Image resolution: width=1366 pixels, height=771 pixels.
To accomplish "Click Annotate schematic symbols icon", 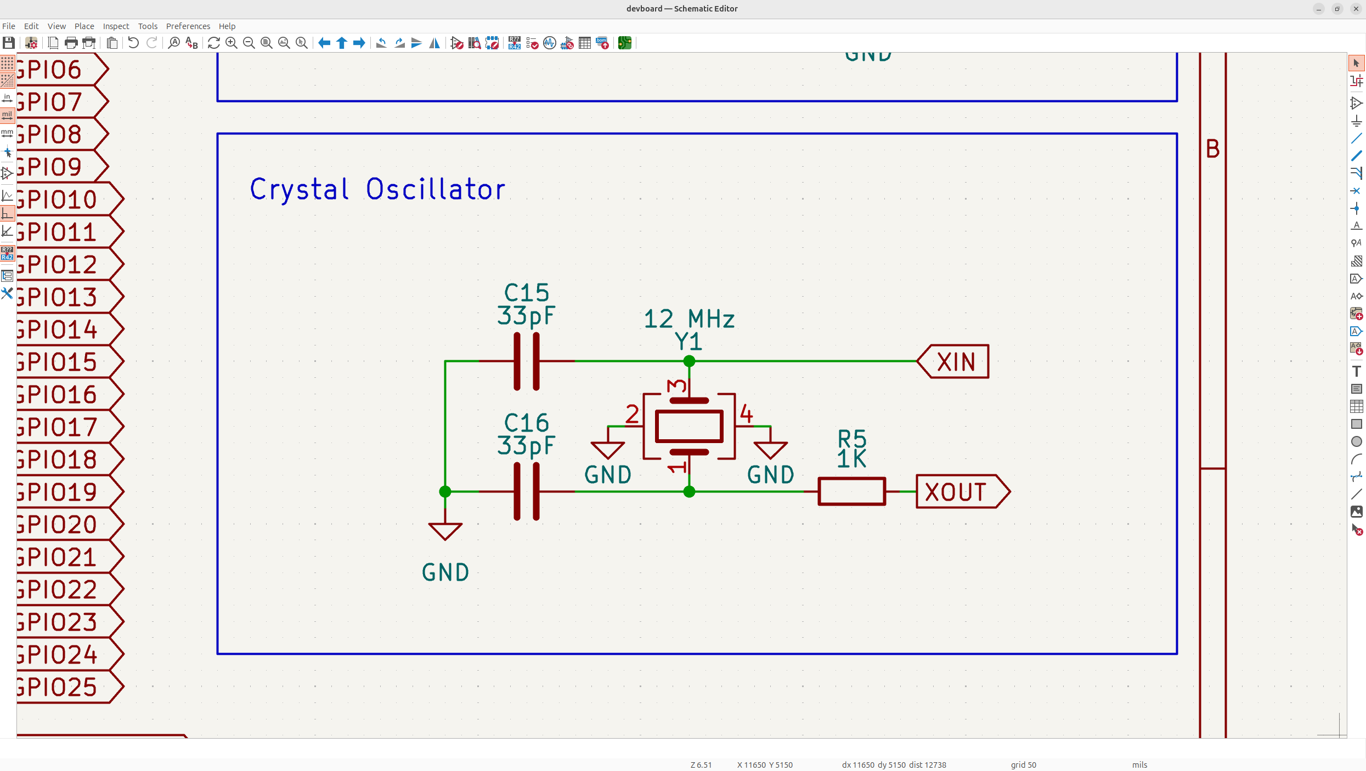I will (x=514, y=43).
